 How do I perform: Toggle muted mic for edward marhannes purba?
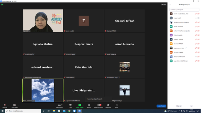click(196, 31)
